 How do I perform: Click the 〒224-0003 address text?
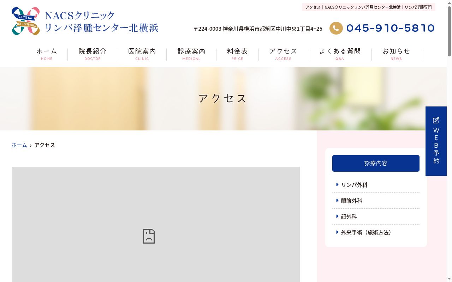click(258, 29)
